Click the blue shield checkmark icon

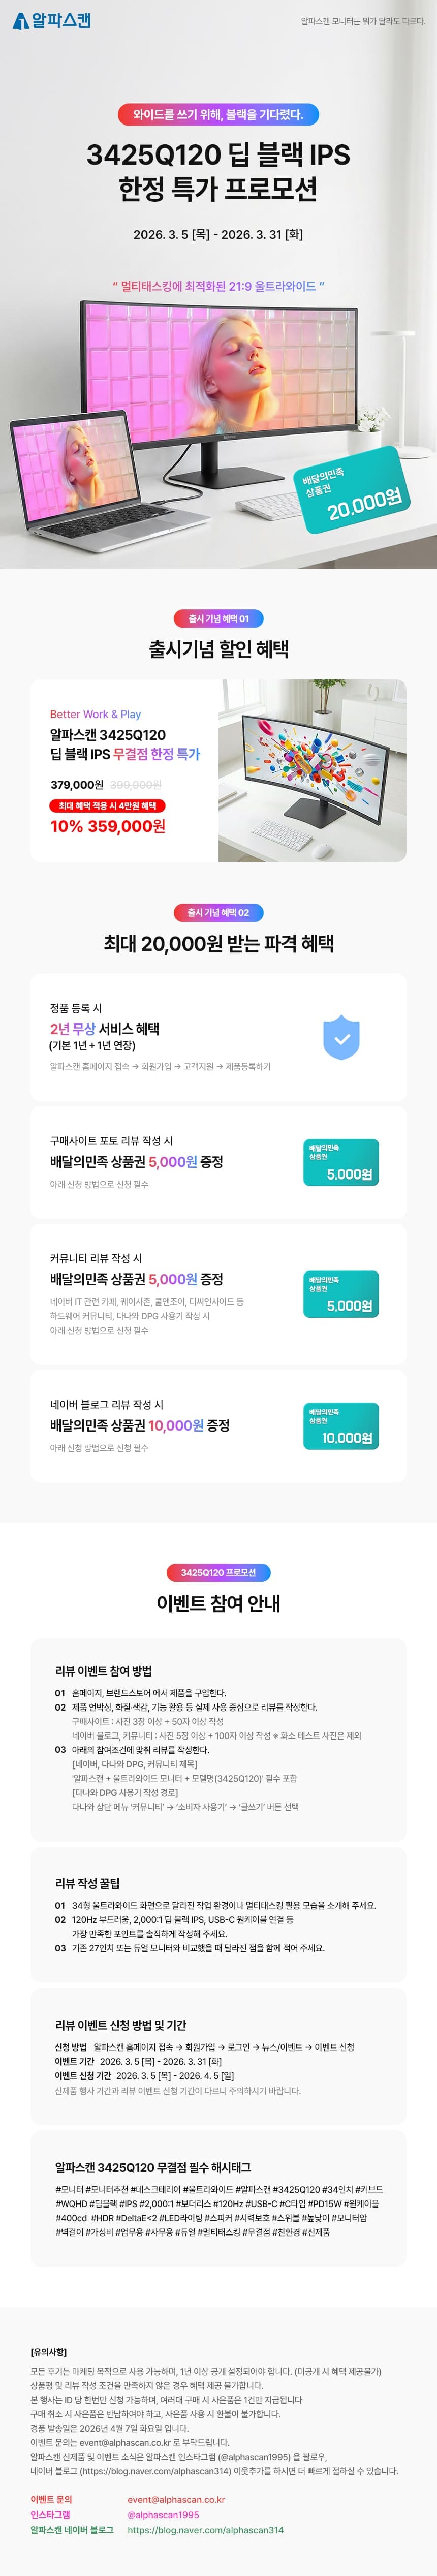(x=341, y=1037)
